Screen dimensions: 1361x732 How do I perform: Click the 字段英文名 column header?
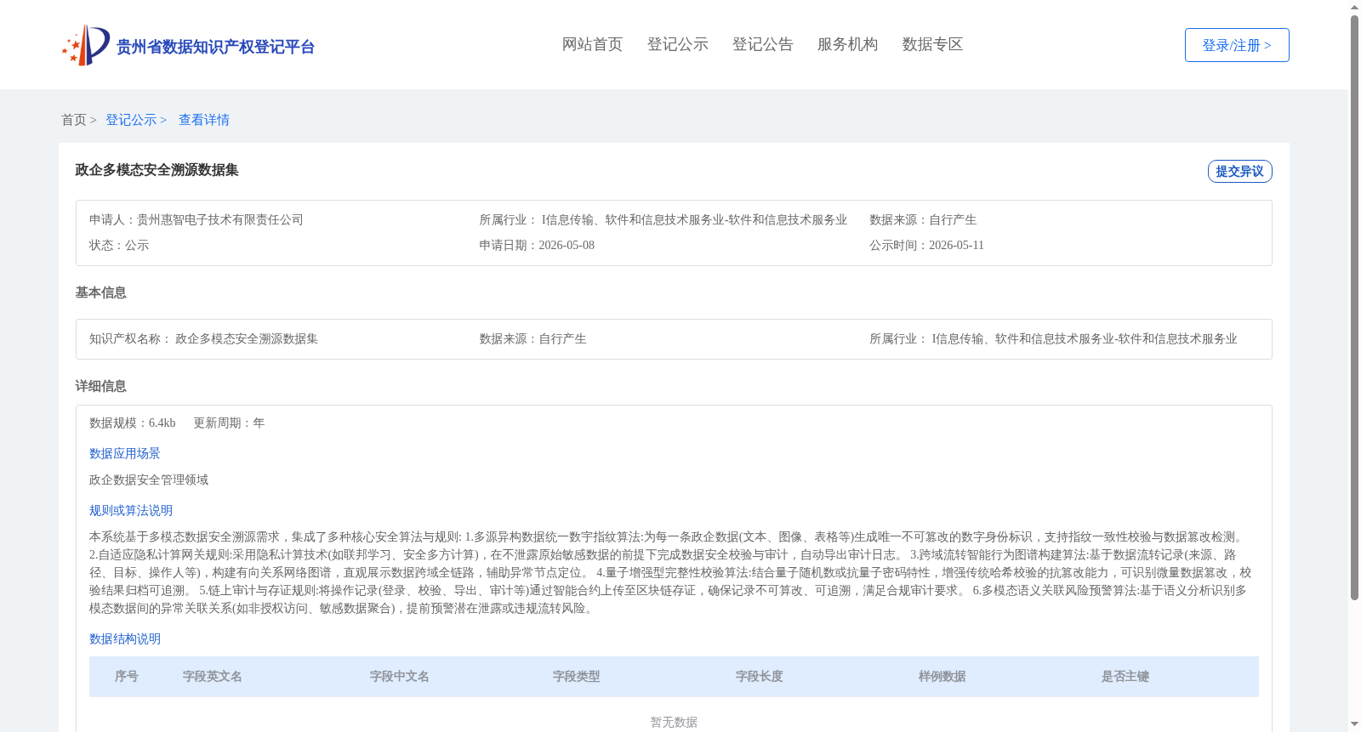click(213, 677)
